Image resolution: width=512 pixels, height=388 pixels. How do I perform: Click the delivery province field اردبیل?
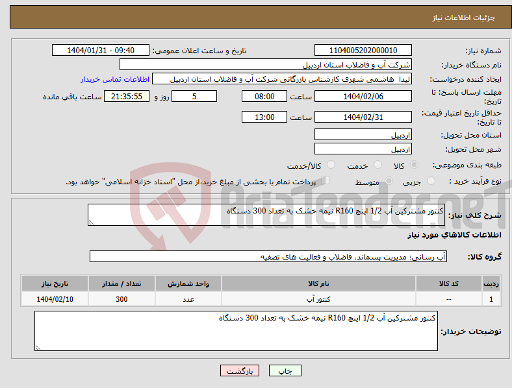[x=363, y=134]
